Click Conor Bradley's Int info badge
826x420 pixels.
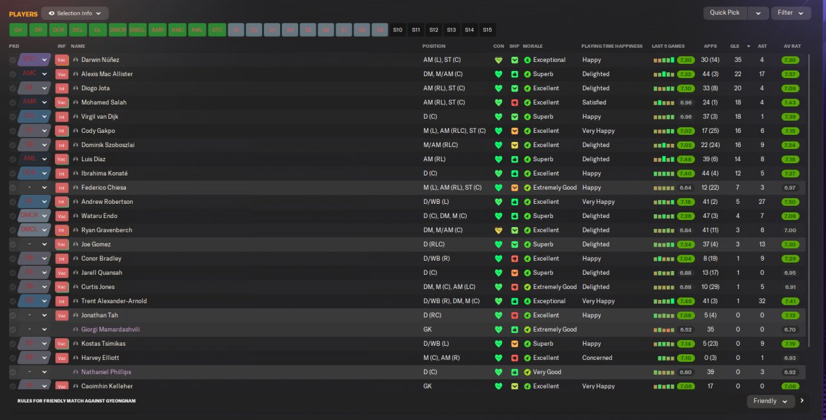(62, 259)
